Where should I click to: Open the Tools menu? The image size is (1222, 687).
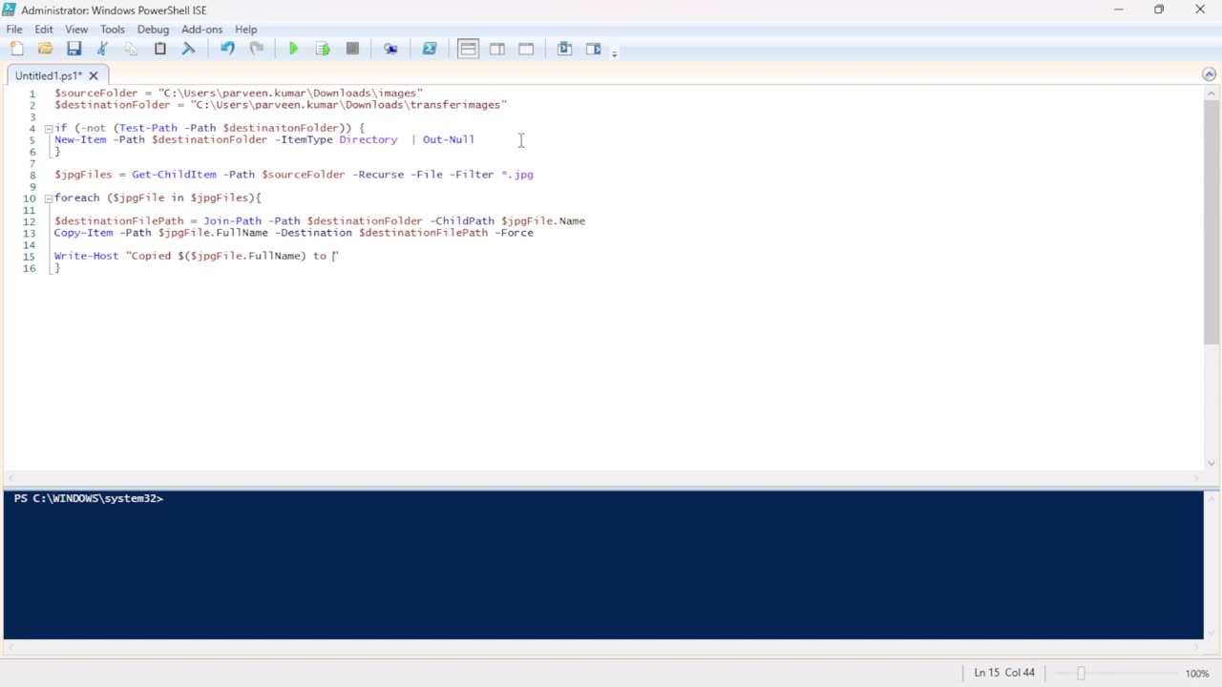coord(113,30)
